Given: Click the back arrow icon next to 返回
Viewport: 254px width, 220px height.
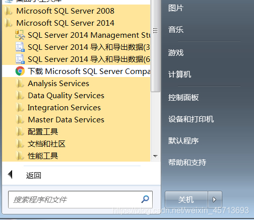Looking at the screenshot, I should click(x=10, y=175).
